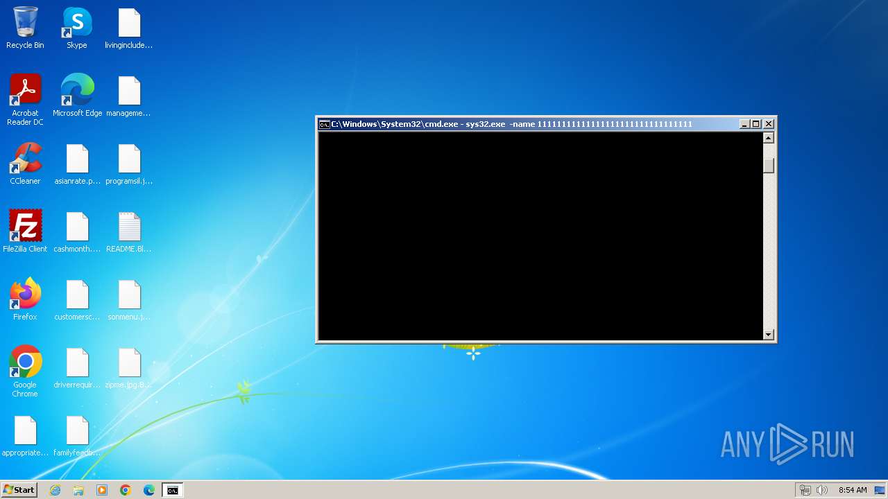Open Internet Explorer from taskbar
The image size is (888, 499).
coord(55,490)
